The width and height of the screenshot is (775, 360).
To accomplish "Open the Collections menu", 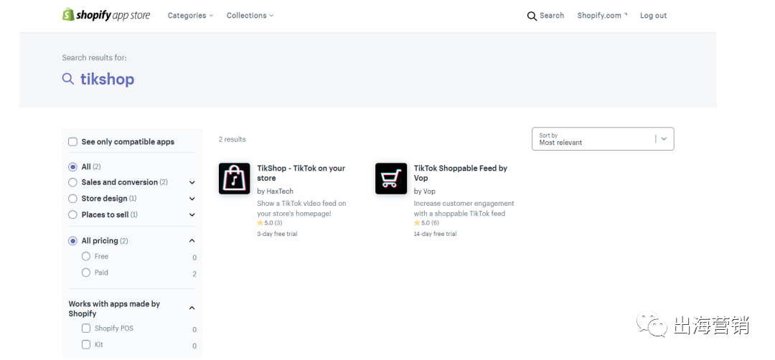I will [250, 15].
